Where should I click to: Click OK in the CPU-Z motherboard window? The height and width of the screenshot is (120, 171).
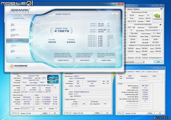coord(107,113)
